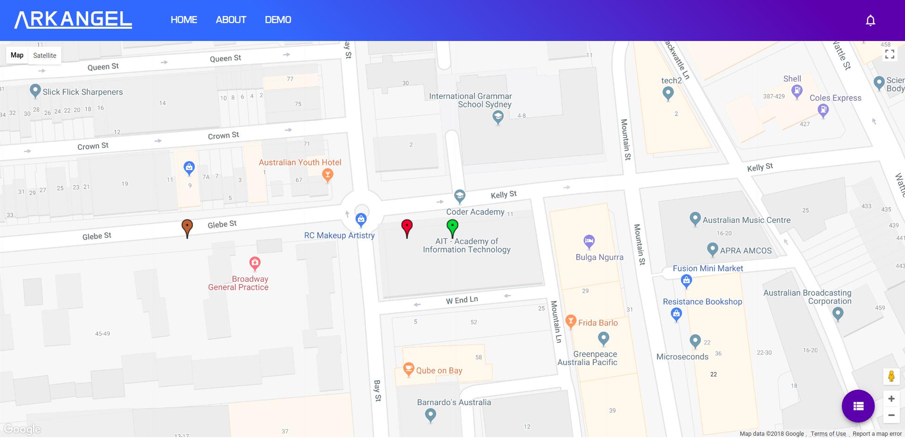Click the Microseconds location pin
The image size is (905, 440).
pos(695,341)
